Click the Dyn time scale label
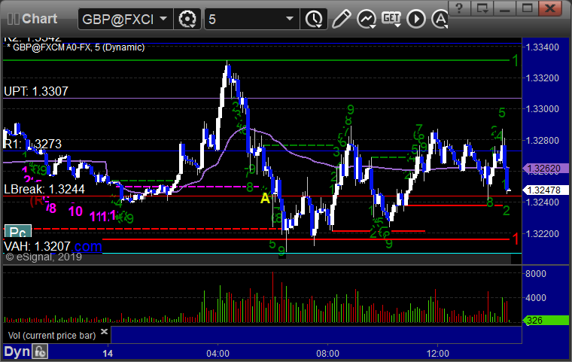This screenshot has width=572, height=362. point(17,351)
